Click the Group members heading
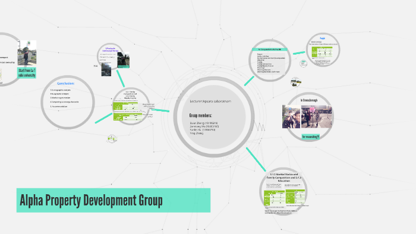Viewport: 416px width, 234px height. (x=201, y=115)
